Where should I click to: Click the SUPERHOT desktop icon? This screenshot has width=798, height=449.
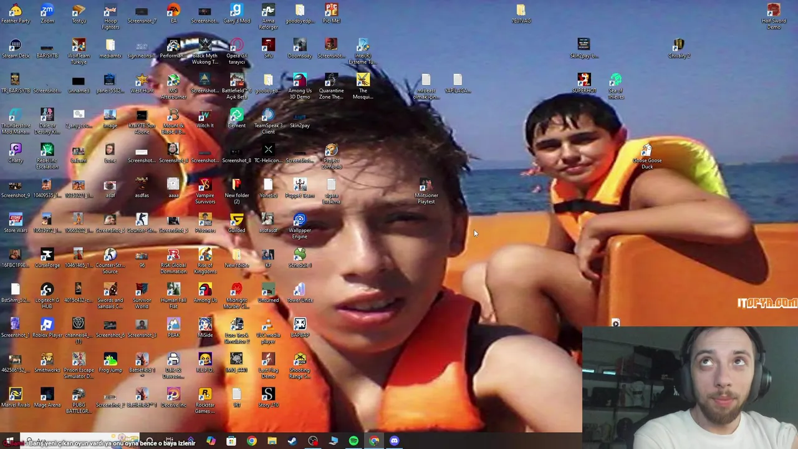584,84
